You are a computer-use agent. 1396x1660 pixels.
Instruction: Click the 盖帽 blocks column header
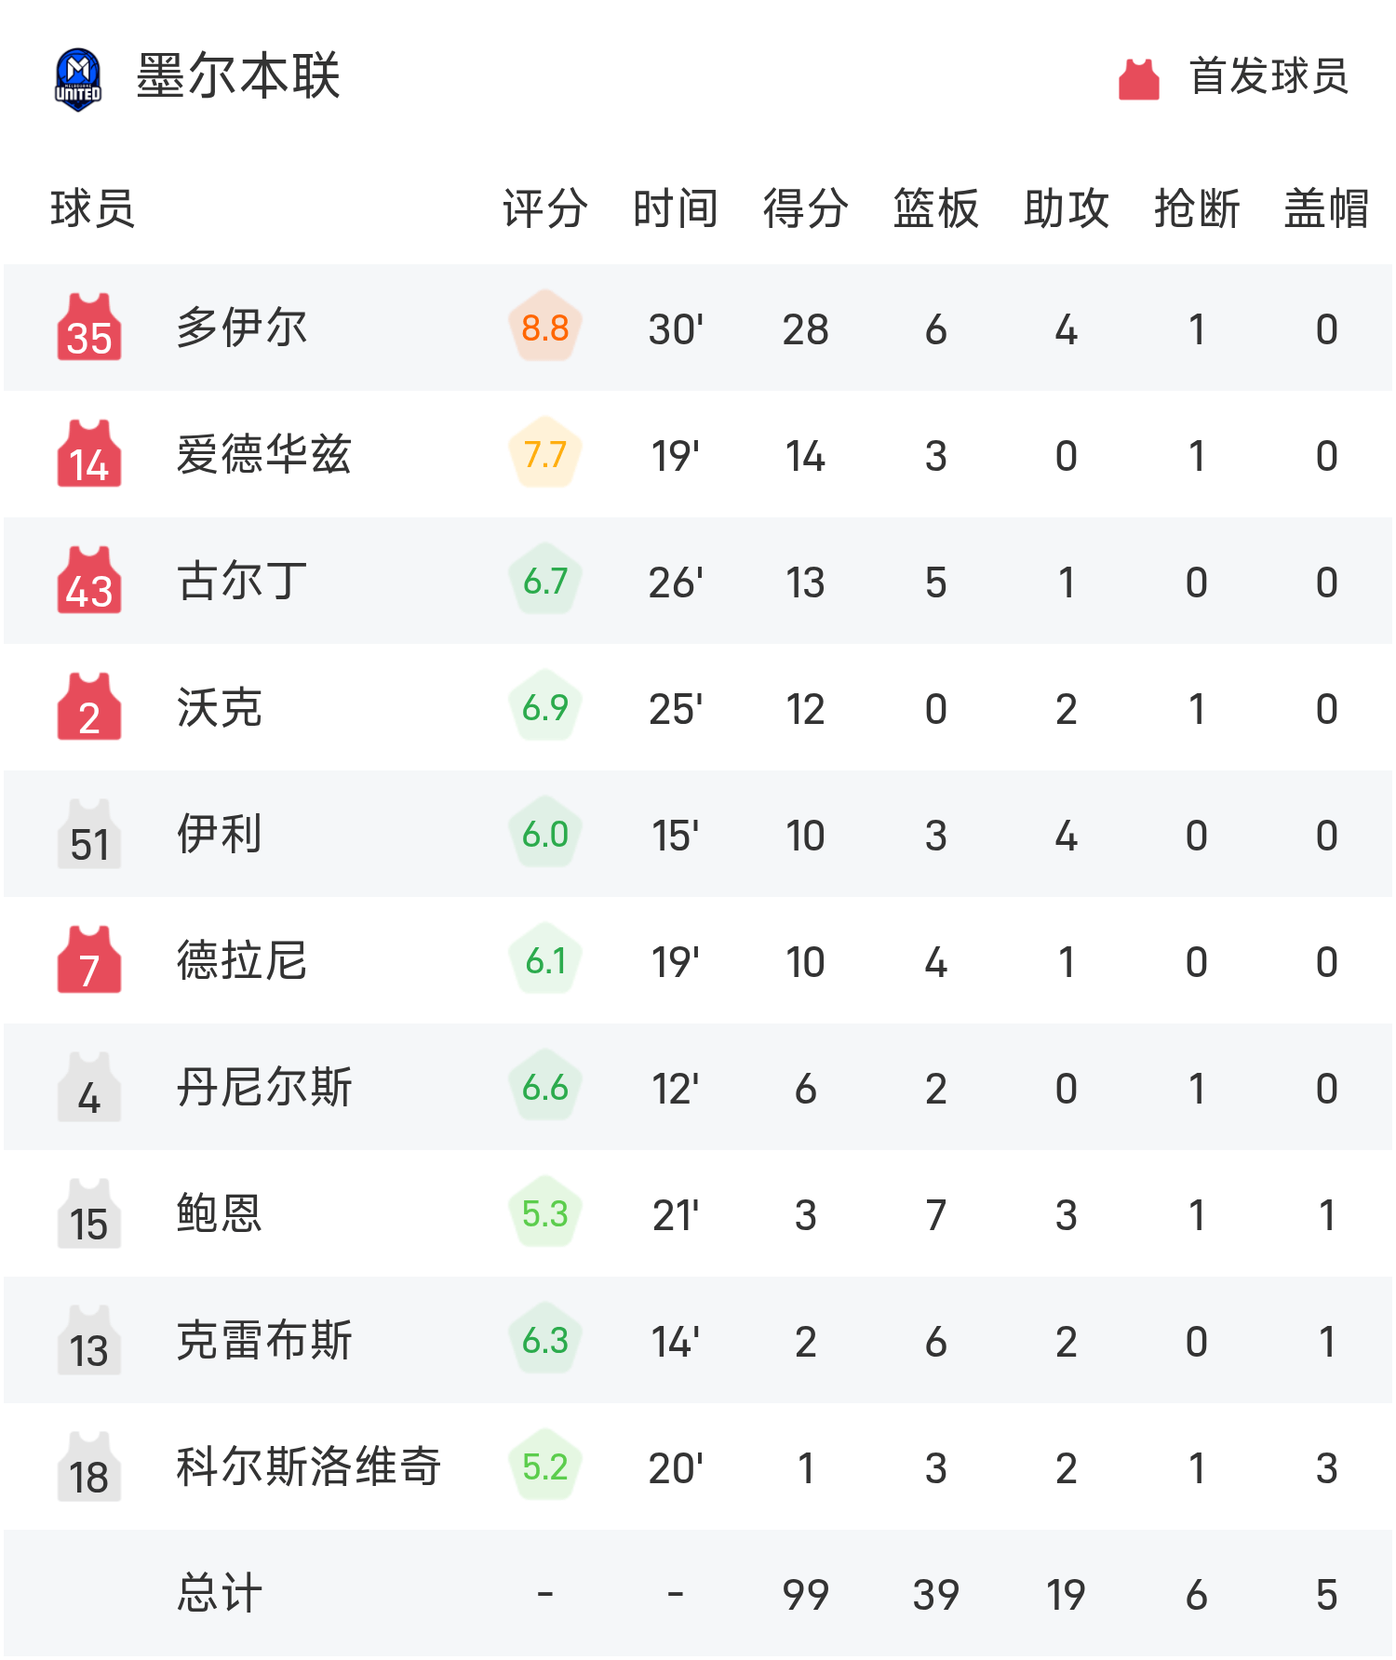pos(1326,208)
